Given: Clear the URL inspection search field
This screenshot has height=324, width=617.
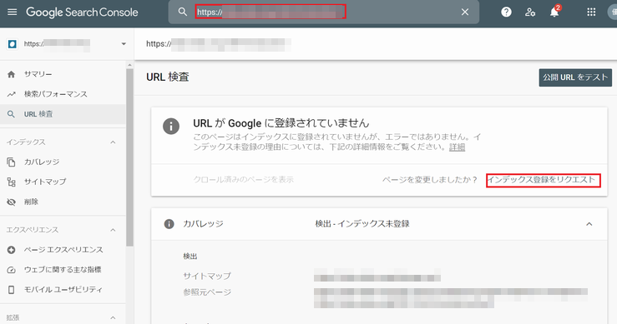Looking at the screenshot, I should tap(465, 12).
